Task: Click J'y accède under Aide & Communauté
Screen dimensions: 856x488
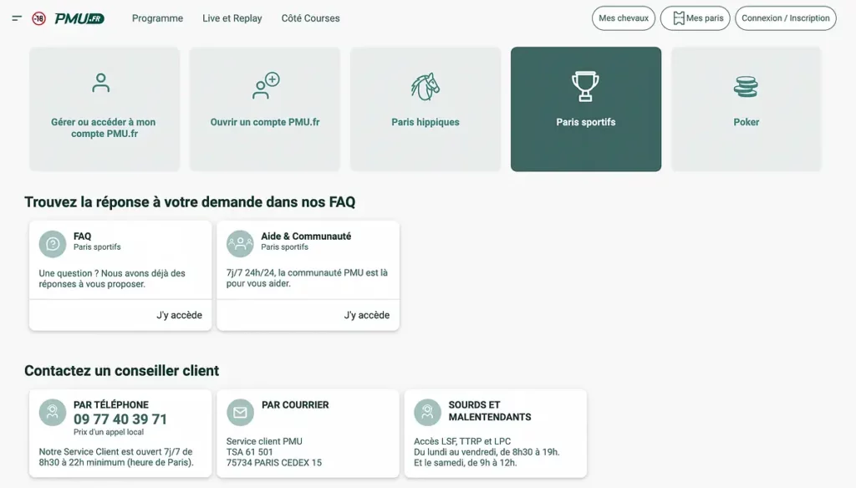Action: 366,315
